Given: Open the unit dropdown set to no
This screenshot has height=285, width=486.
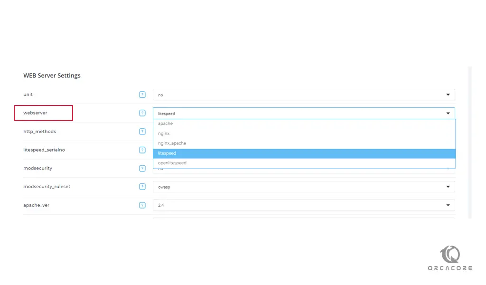Looking at the screenshot, I should 304,95.
